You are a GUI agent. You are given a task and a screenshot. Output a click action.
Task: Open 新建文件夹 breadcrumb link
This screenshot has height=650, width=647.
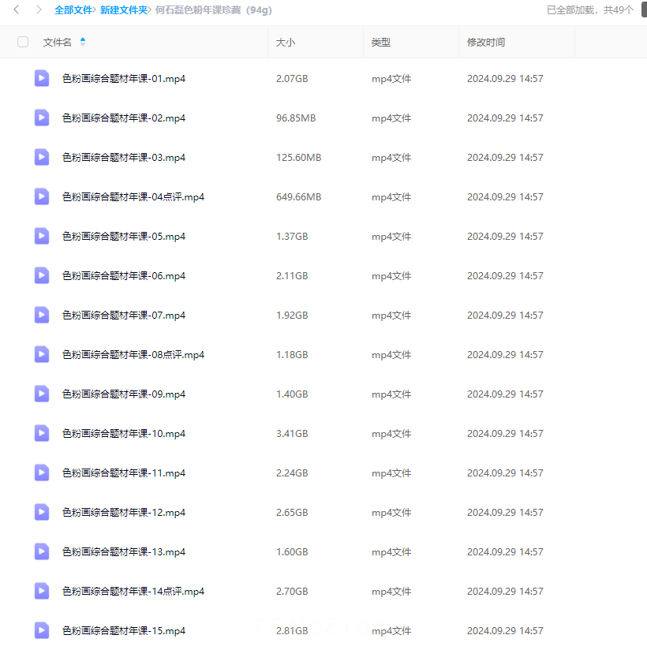[123, 10]
